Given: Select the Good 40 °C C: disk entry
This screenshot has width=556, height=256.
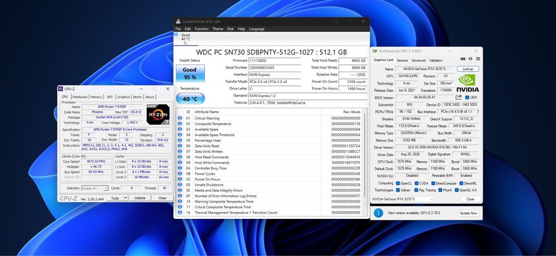Looking at the screenshot, I should pyautogui.click(x=186, y=39).
